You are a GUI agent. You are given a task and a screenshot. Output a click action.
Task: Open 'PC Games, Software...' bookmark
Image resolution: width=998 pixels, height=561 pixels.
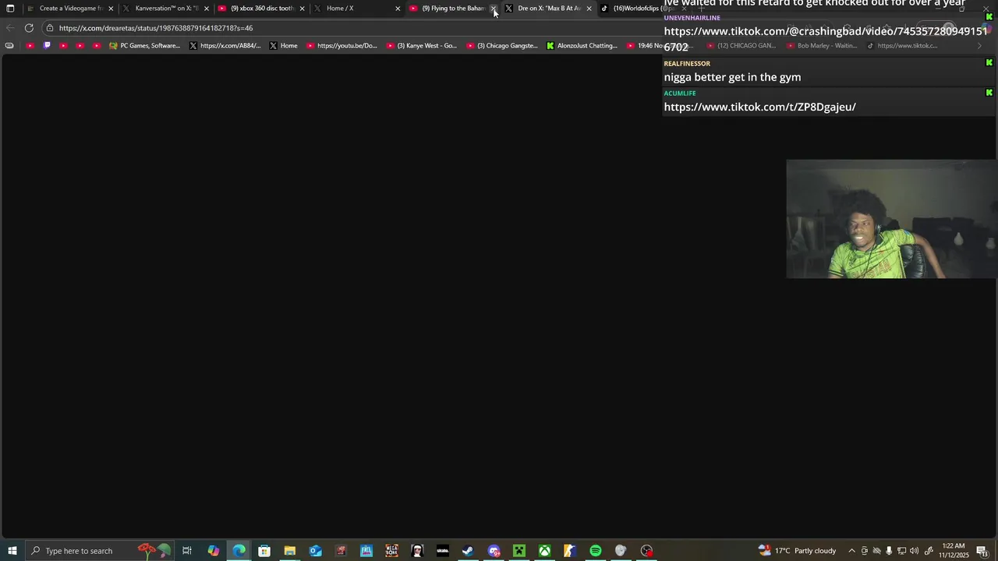coord(145,46)
